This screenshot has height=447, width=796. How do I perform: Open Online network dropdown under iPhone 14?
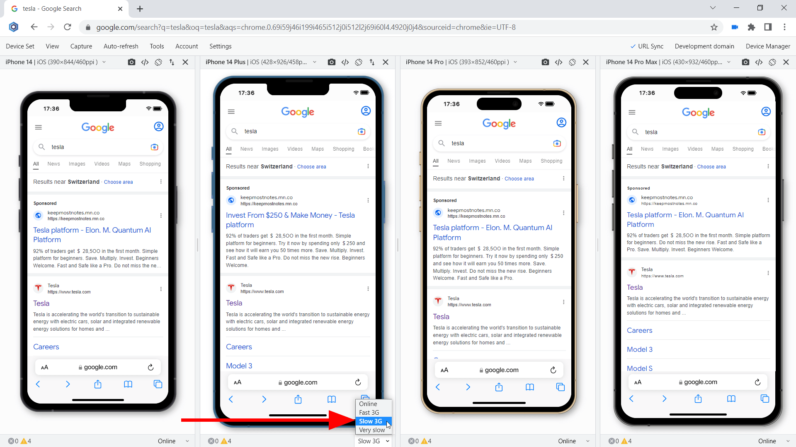173,441
